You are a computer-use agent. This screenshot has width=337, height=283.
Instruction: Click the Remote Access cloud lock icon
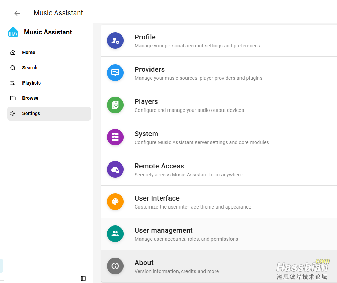[115, 169]
